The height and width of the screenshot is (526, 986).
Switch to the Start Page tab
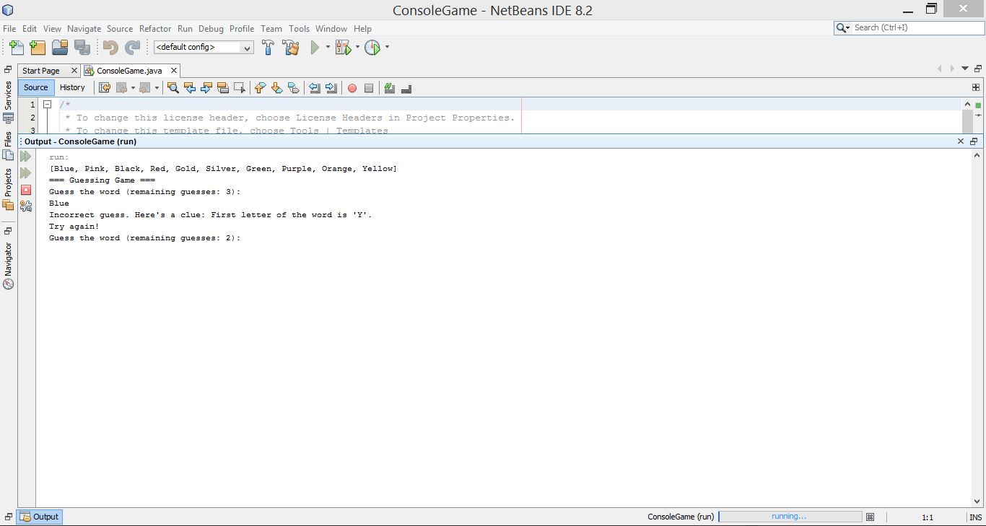[41, 71]
